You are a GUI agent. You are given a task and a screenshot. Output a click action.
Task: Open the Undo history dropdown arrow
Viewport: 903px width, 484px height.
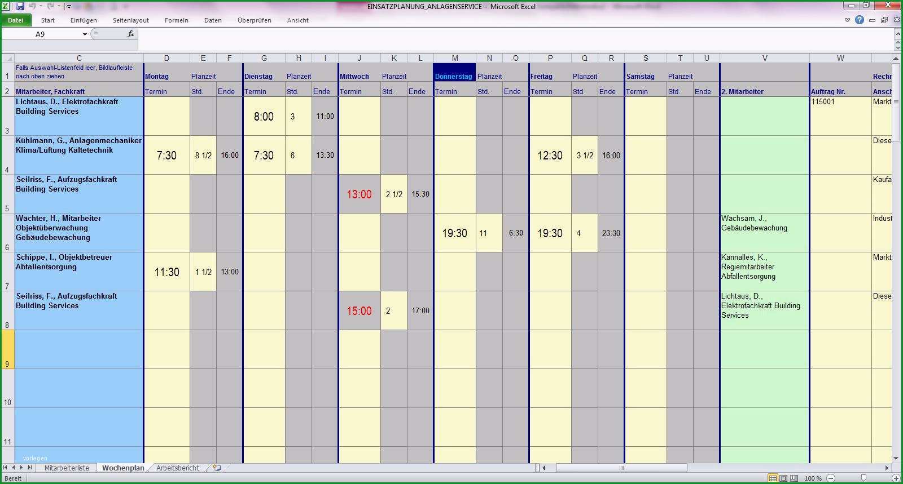pos(41,7)
